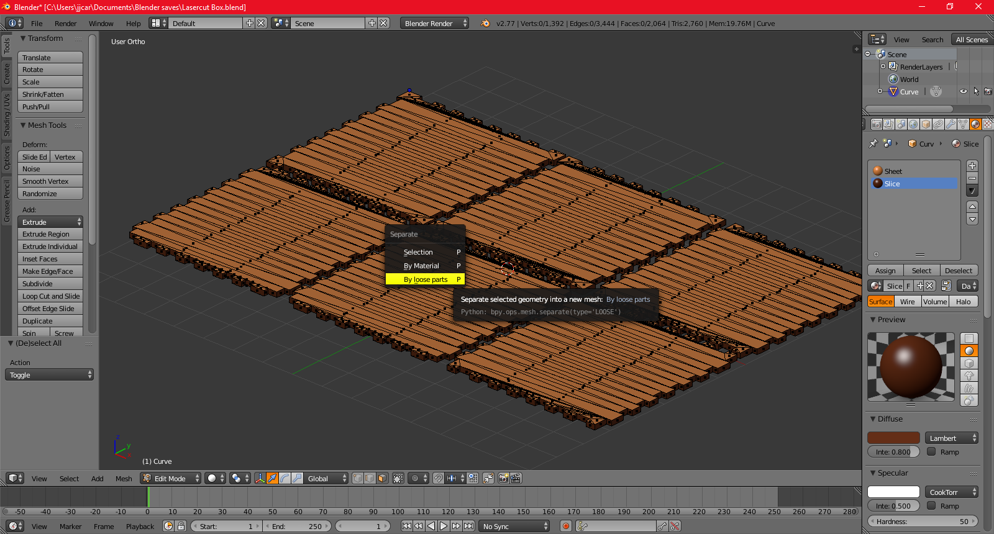Open the Action Toggle dropdown

[50, 375]
